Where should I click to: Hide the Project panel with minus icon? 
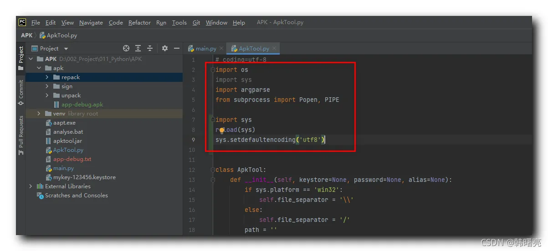point(177,48)
